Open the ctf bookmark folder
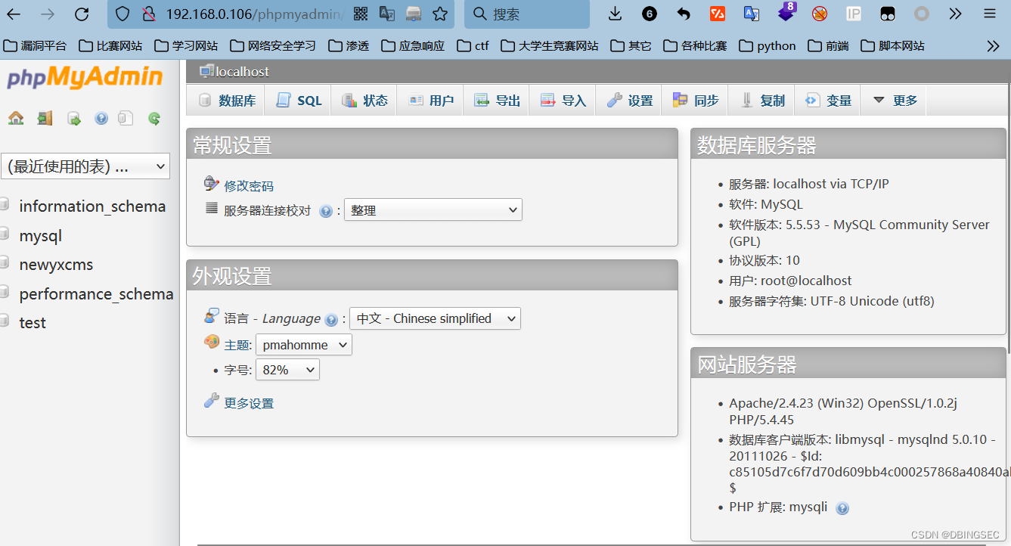 pyautogui.click(x=473, y=46)
